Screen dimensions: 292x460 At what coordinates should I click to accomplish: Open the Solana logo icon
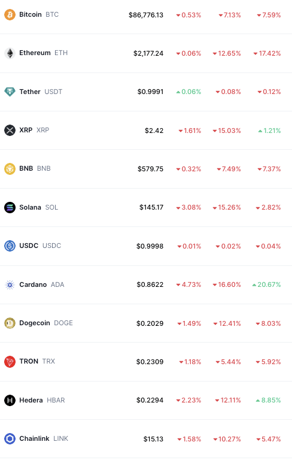[x=10, y=207]
